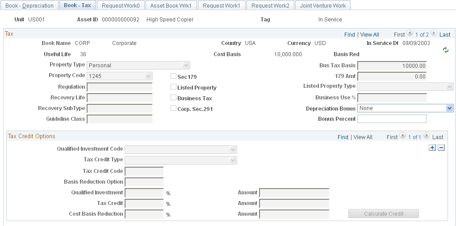Screen dimensions: 456x226
Task: Click the 1 of 2 row counter link
Action: pos(422,34)
